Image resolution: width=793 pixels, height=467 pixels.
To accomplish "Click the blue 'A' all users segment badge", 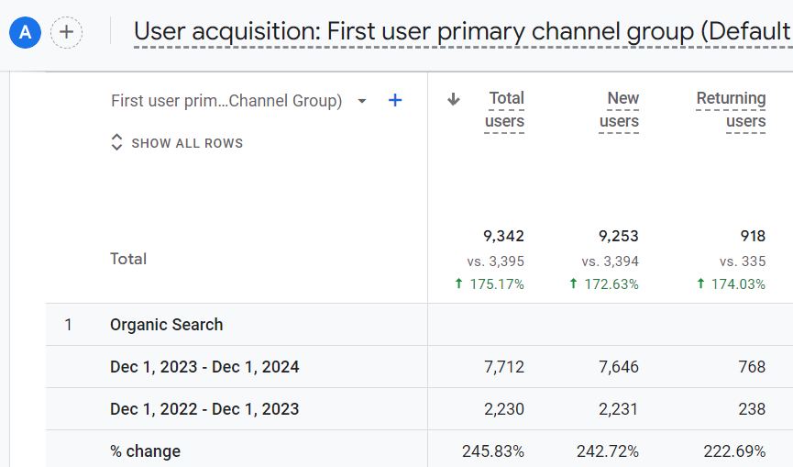I will coord(25,32).
